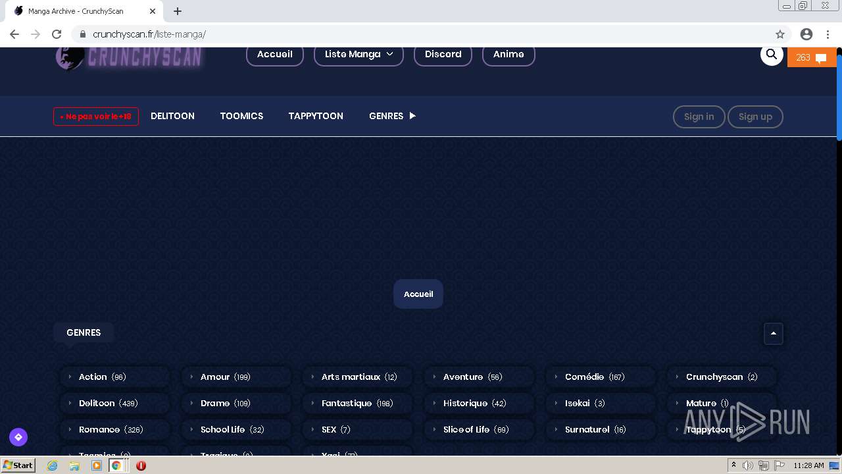842x474 pixels.
Task: Click the CrunchyScan logo
Action: [129, 58]
